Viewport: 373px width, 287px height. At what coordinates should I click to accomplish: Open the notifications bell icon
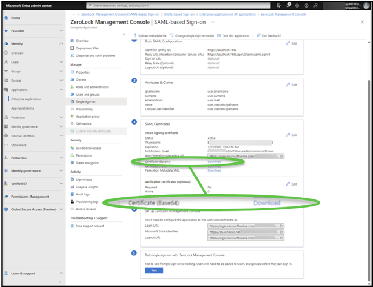(288, 5)
